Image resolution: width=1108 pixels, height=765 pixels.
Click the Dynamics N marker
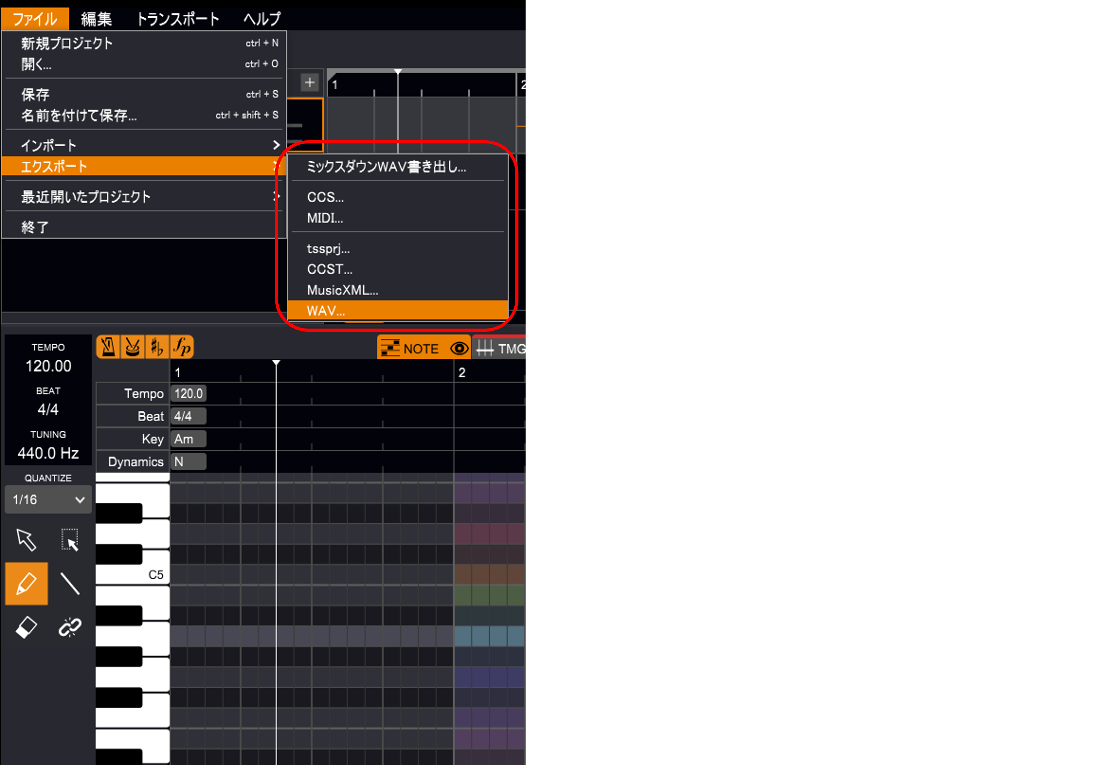tap(188, 461)
